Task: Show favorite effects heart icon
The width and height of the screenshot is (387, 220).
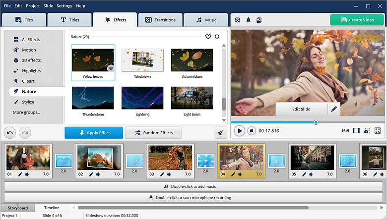Action: point(208,37)
